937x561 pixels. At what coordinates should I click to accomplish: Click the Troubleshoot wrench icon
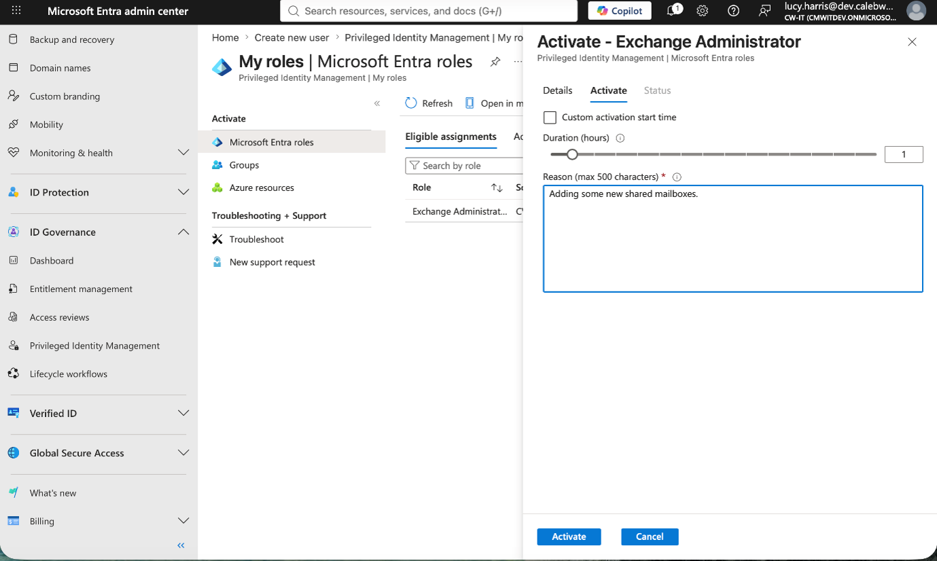[217, 239]
